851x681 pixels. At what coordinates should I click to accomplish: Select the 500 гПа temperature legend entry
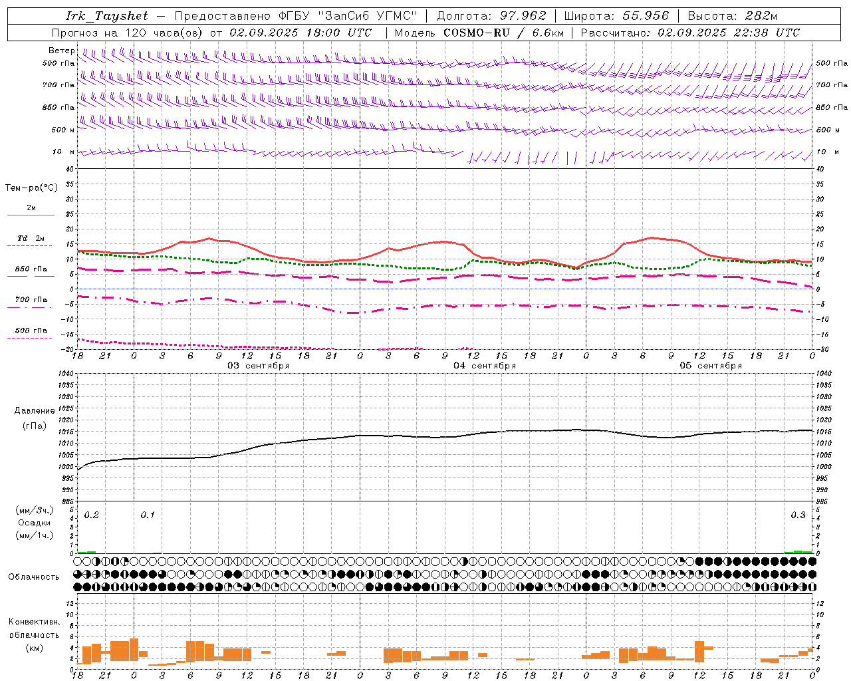[x=31, y=330]
